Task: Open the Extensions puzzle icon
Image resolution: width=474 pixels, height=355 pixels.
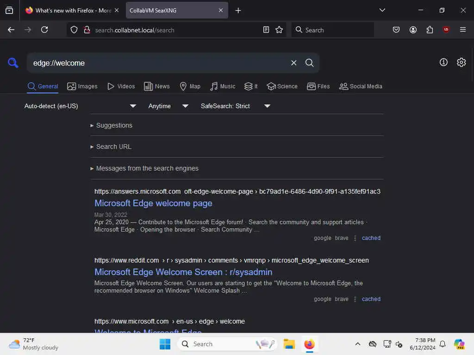Action: [x=430, y=30]
